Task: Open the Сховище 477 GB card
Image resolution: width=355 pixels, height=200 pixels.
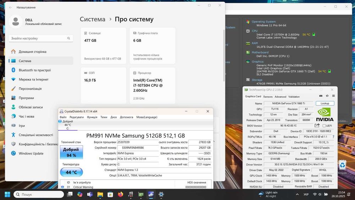Action: [103, 46]
